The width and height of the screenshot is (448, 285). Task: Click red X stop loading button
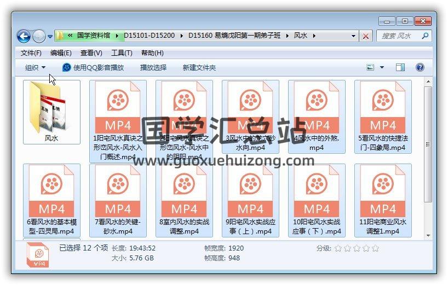pyautogui.click(x=365, y=36)
